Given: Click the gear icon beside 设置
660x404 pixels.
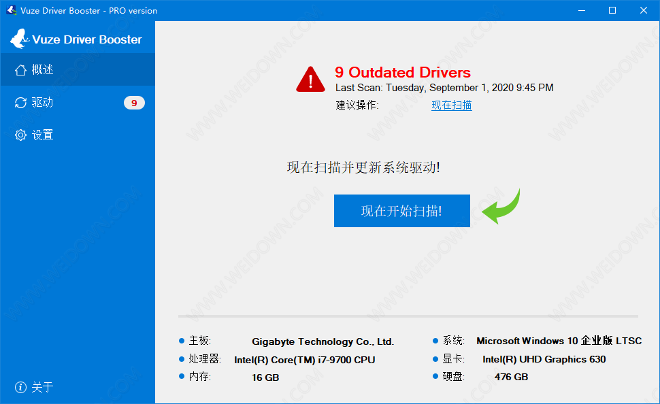Looking at the screenshot, I should click(x=20, y=135).
